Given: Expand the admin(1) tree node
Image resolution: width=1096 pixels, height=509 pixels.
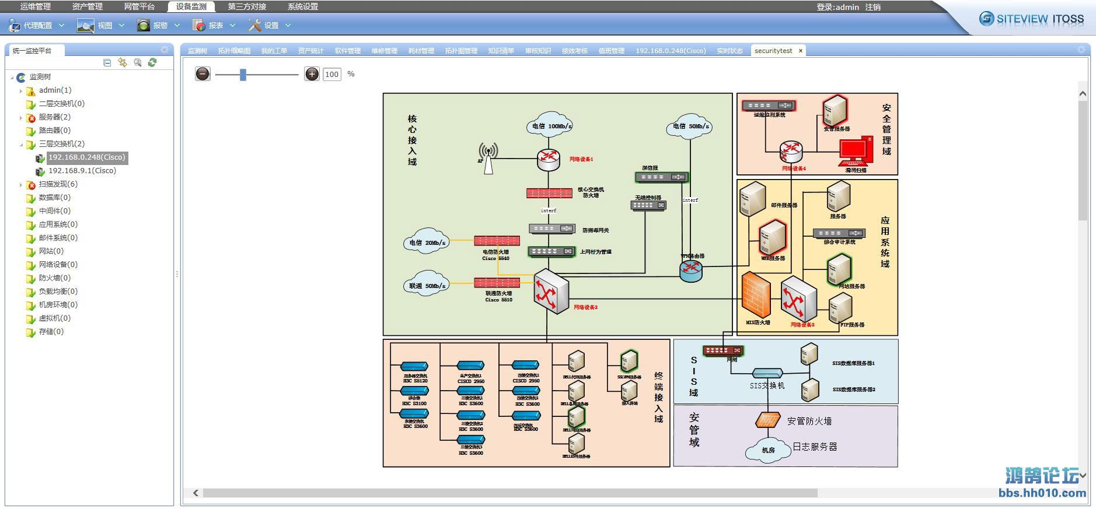Looking at the screenshot, I should (x=21, y=91).
